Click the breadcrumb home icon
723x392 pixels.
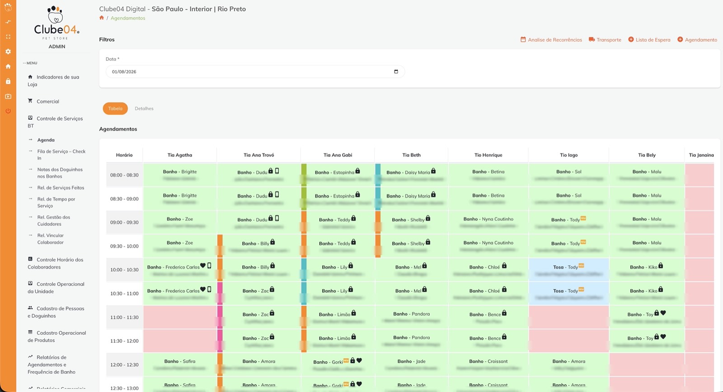coord(102,18)
